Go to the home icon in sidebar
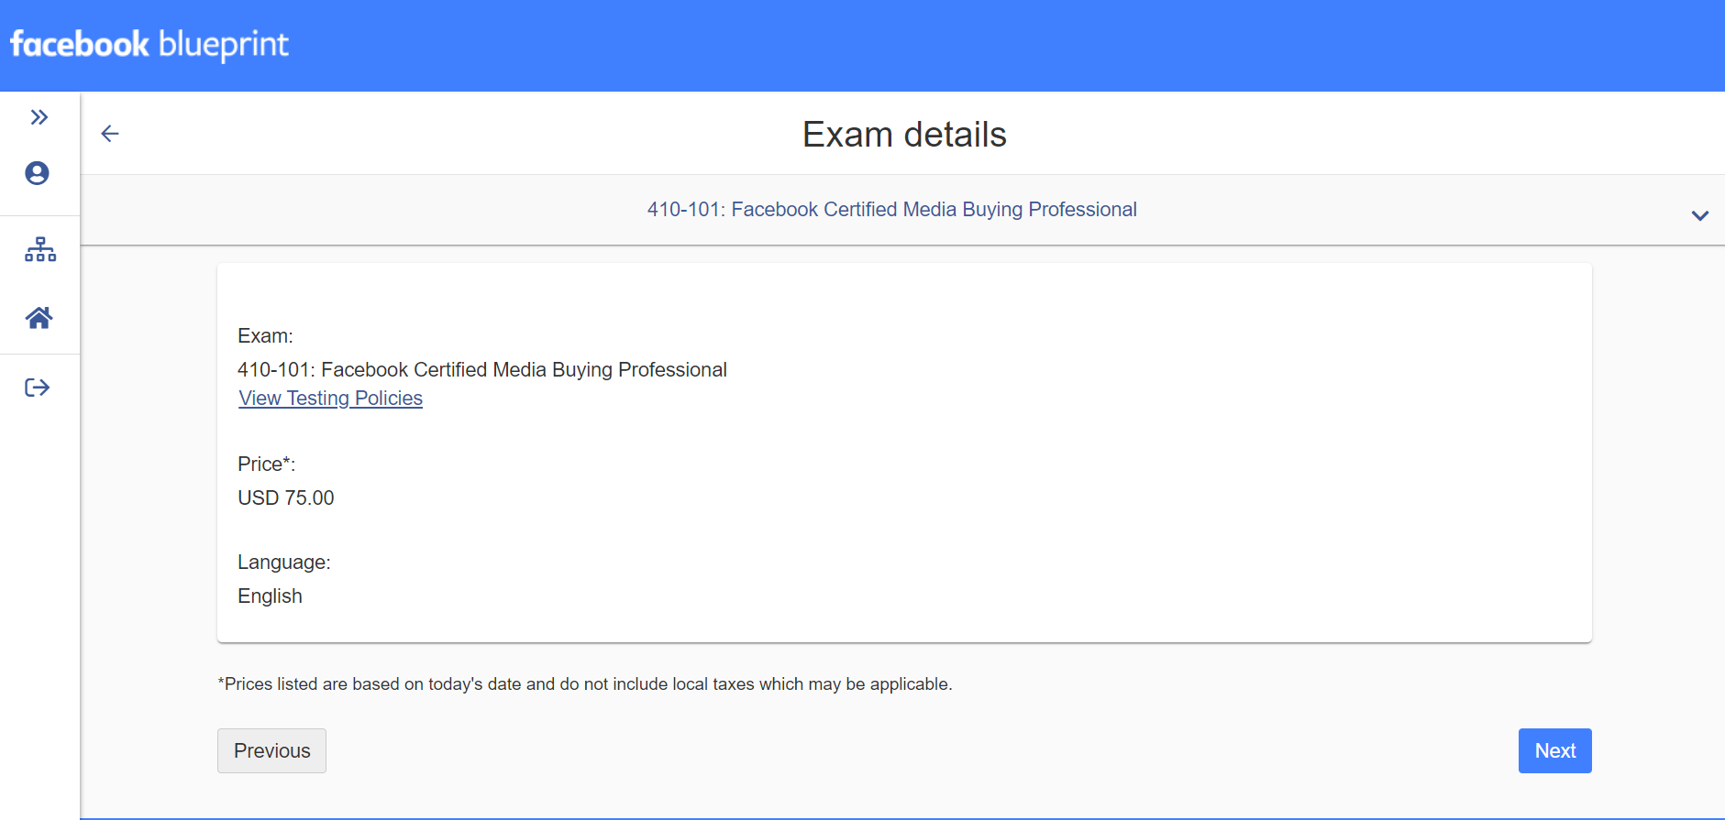The width and height of the screenshot is (1725, 820). point(39,318)
